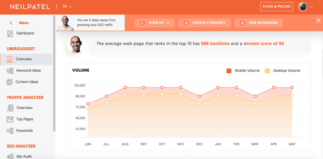
Task: Click the Dashboard icon in sidebar
Action: coord(10,33)
